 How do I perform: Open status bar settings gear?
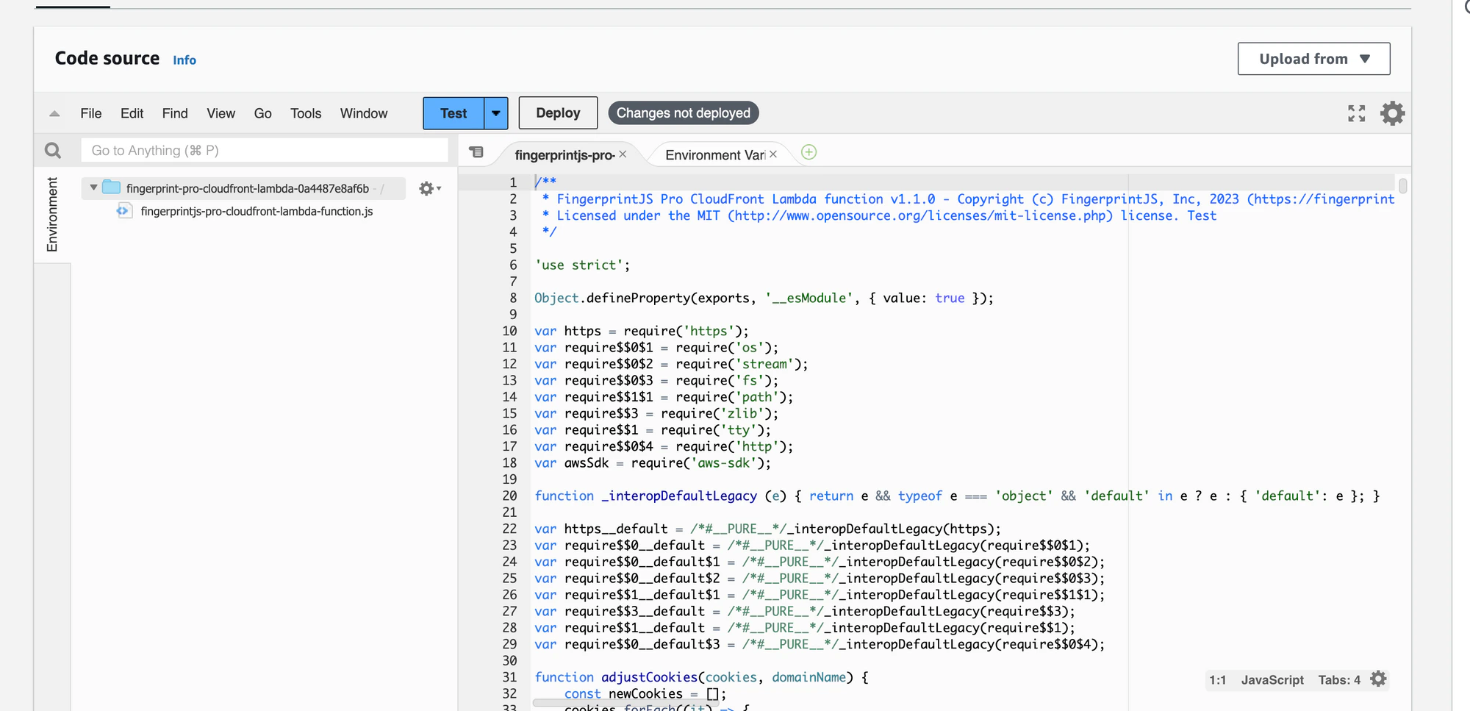click(x=1379, y=679)
